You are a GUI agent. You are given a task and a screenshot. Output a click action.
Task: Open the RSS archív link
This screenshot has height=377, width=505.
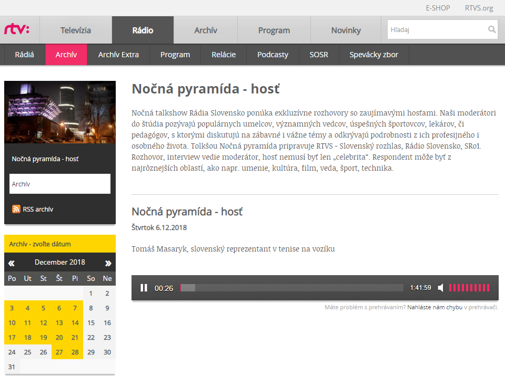[38, 209]
